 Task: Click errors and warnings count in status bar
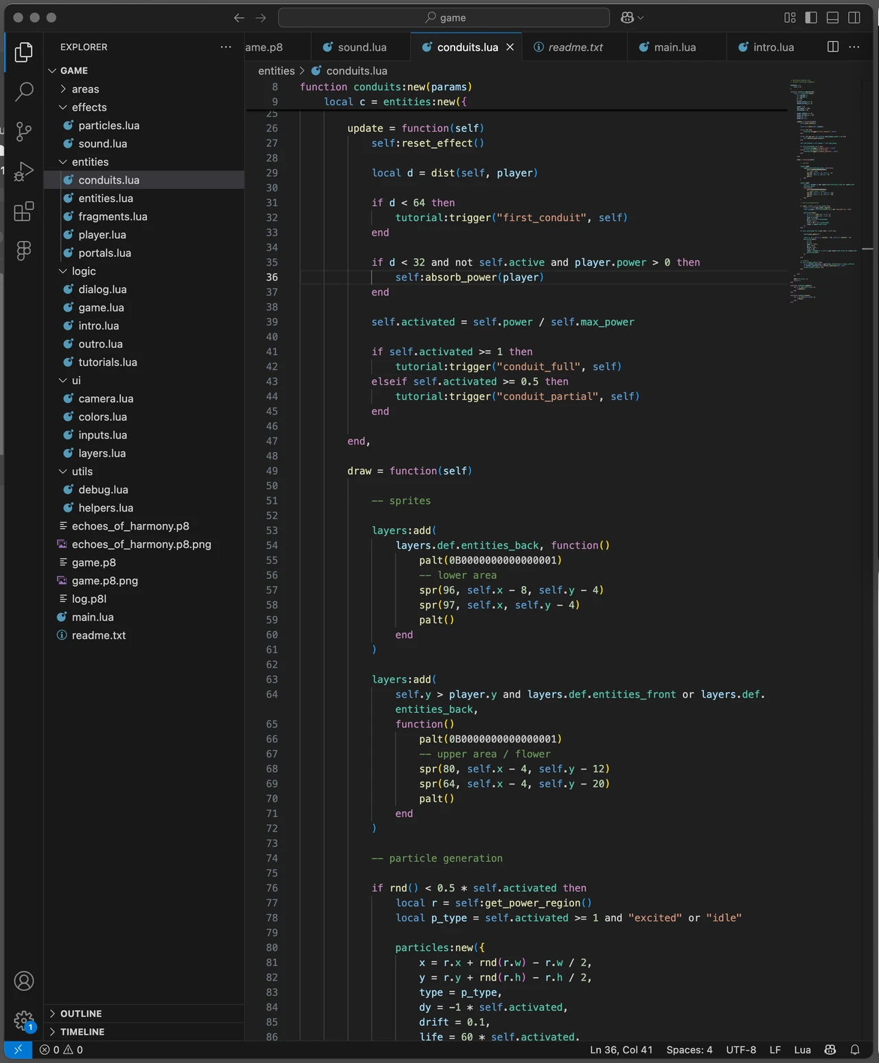pyautogui.click(x=61, y=1050)
